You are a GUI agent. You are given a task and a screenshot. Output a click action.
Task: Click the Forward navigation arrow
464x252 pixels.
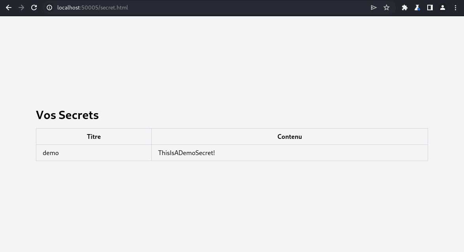[21, 8]
